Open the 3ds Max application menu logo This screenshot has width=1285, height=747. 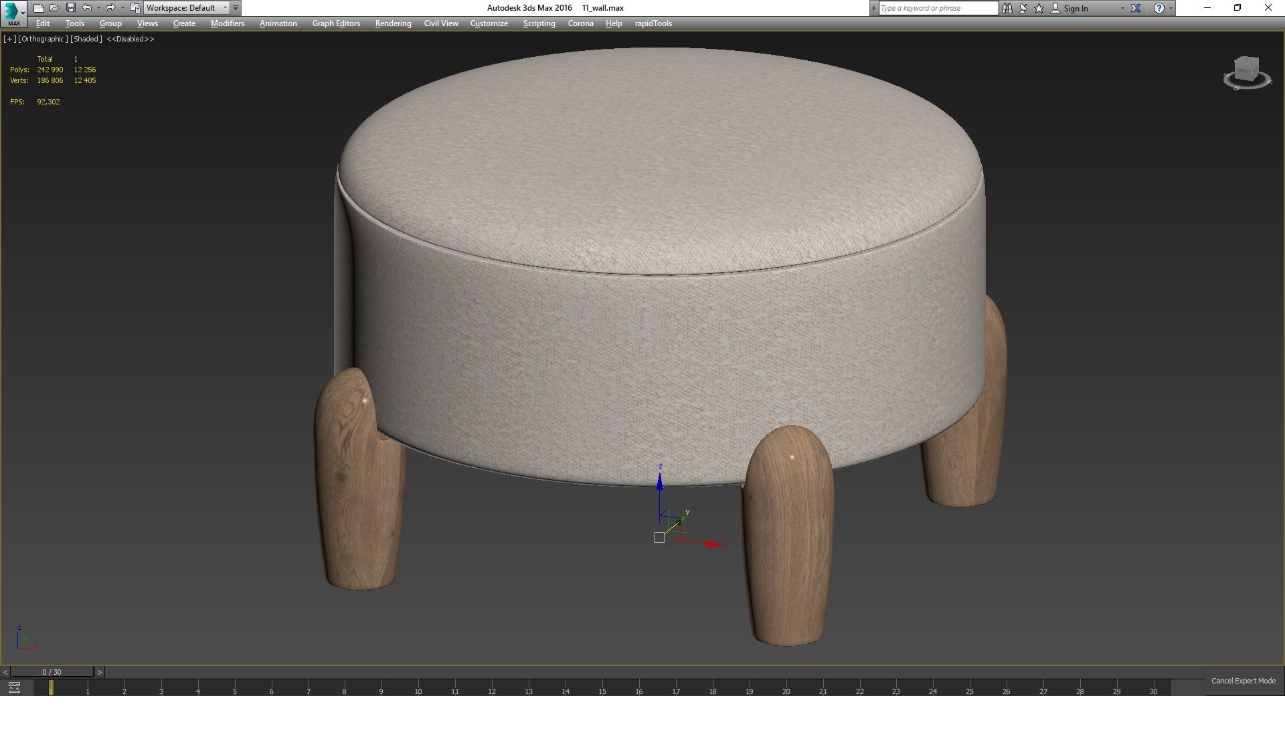(13, 13)
